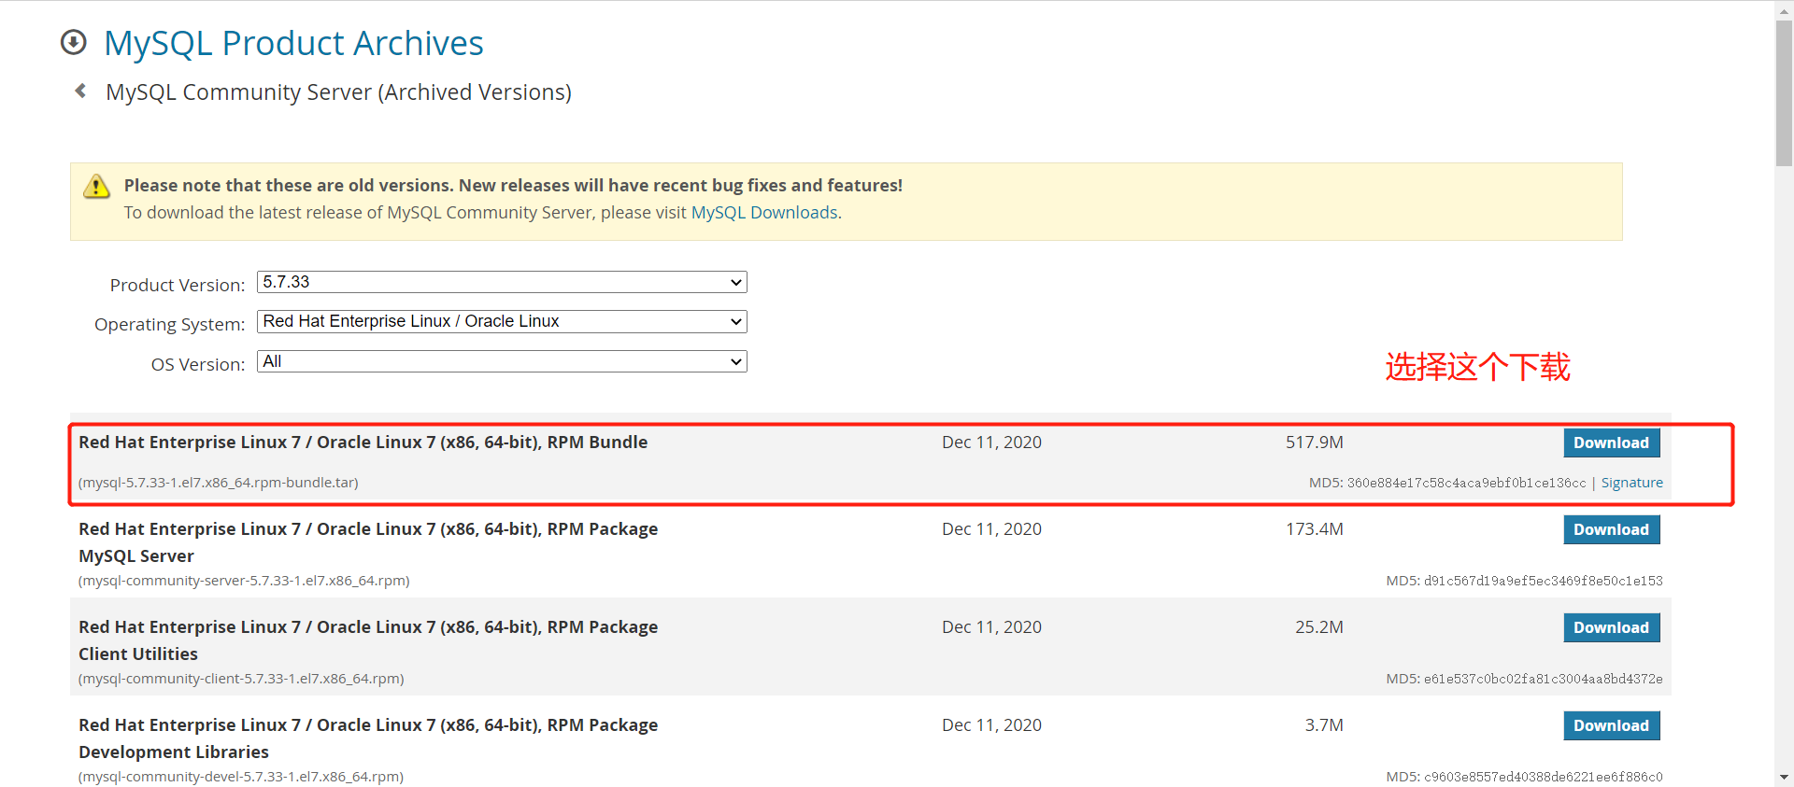This screenshot has width=1794, height=787.
Task: Click filename mysql-community-devel-5.7.33-1.el7.x86_64.rpm
Action: [241, 777]
